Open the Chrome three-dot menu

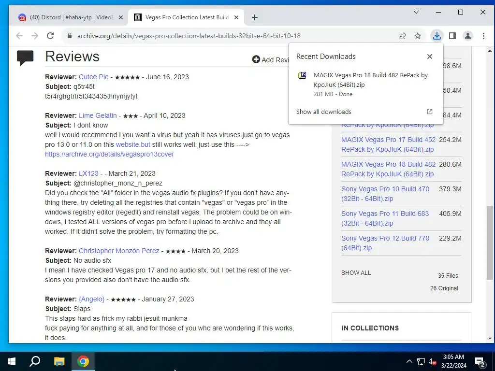(483, 36)
